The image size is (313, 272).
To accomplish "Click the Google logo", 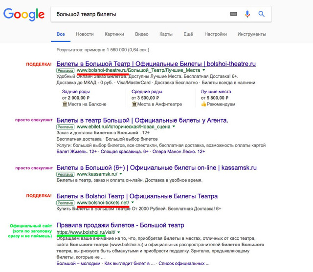I will pos(24,14).
